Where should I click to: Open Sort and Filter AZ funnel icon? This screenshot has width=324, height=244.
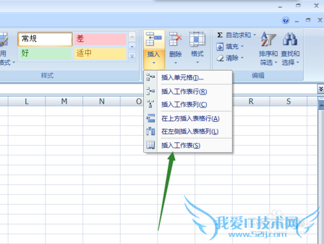(x=268, y=39)
